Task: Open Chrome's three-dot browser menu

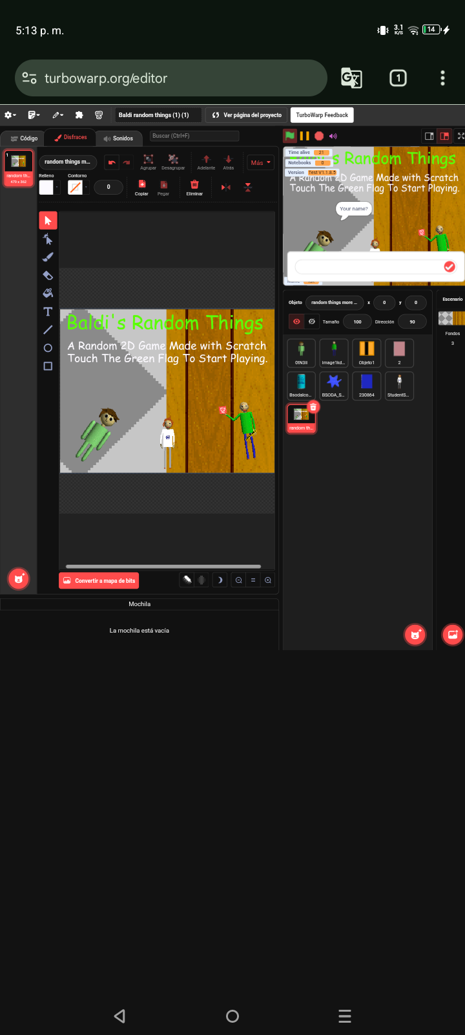Action: [x=442, y=78]
